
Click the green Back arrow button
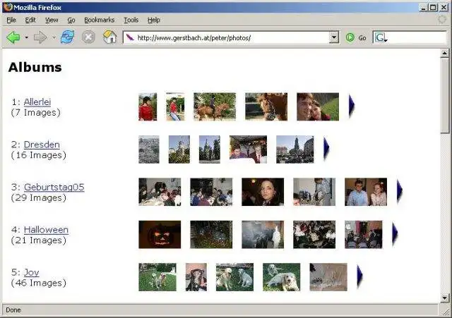tap(13, 37)
